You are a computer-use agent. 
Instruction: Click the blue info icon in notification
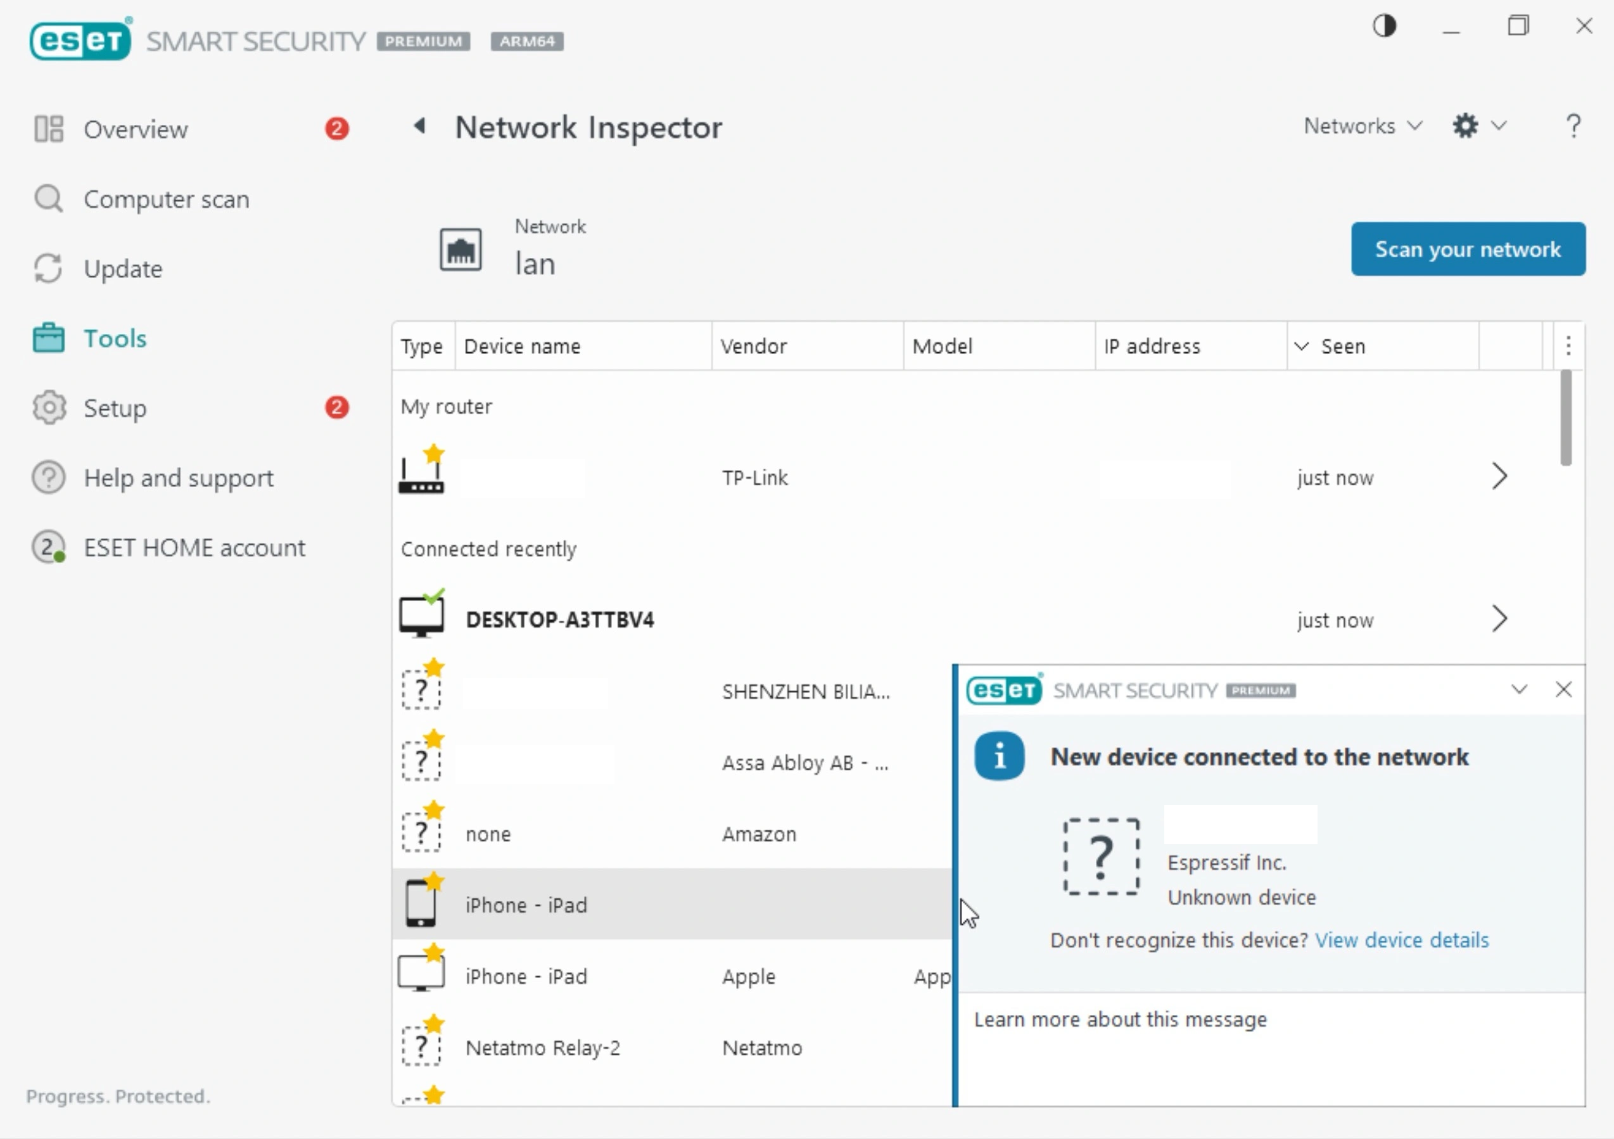pyautogui.click(x=999, y=756)
